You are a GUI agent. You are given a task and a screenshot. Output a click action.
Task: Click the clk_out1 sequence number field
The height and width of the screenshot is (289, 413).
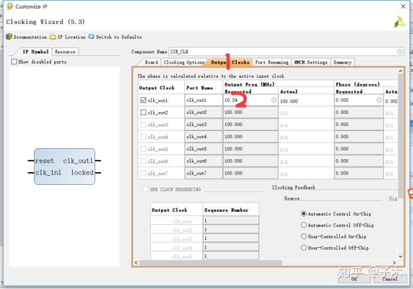[x=231, y=220]
